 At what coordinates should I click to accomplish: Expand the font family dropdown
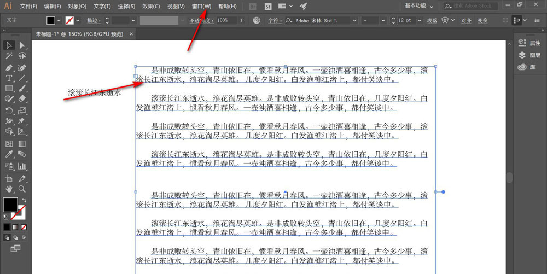354,20
